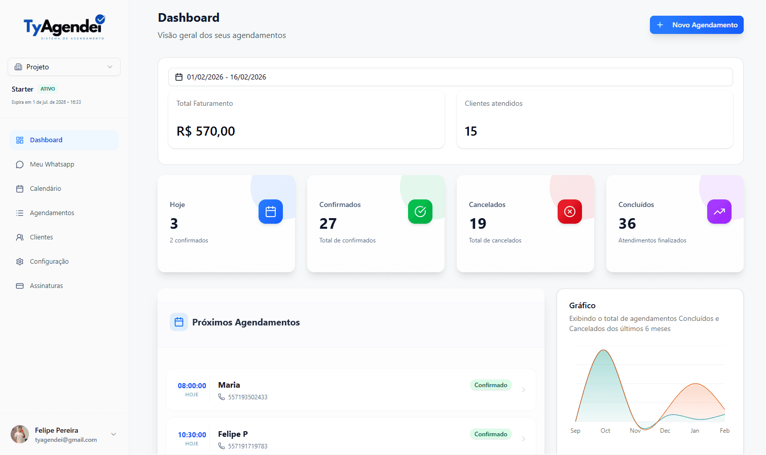
Task: Click the Calendário sidebar icon
Action: coord(19,188)
